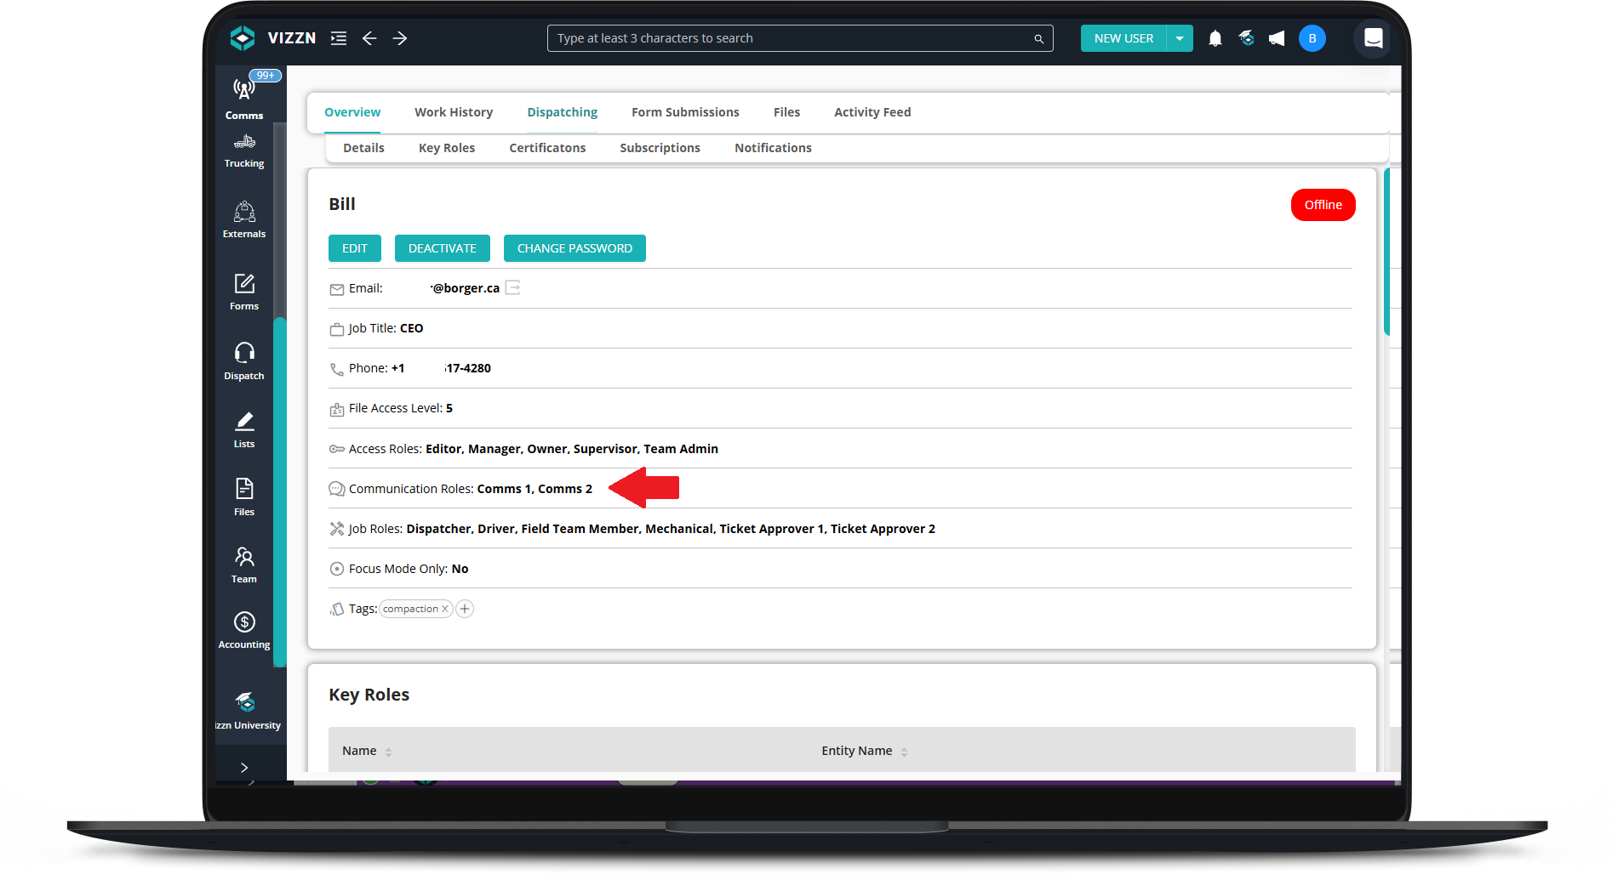Open the notifications bell

click(x=1215, y=37)
